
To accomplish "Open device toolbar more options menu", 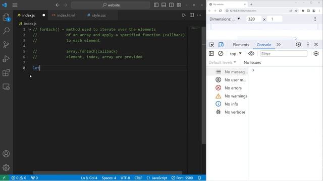I will point(315,19).
